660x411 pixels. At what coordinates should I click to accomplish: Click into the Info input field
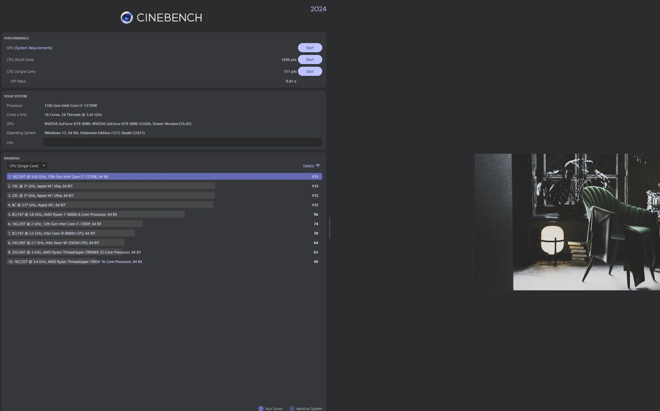182,142
